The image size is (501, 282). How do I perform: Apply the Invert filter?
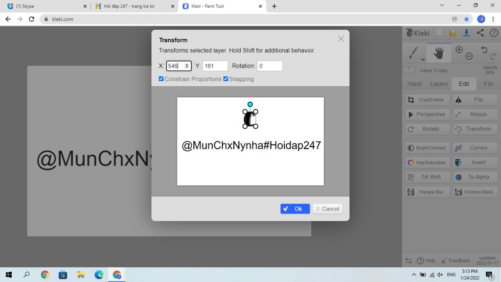tap(475, 163)
